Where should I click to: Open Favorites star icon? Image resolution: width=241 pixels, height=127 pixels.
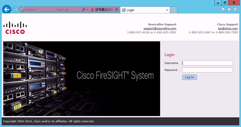[229, 9]
